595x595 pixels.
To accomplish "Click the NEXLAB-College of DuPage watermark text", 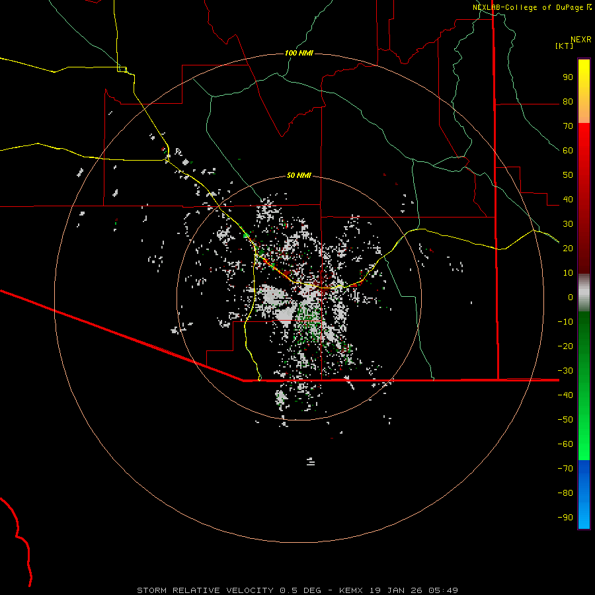I will tap(528, 7).
